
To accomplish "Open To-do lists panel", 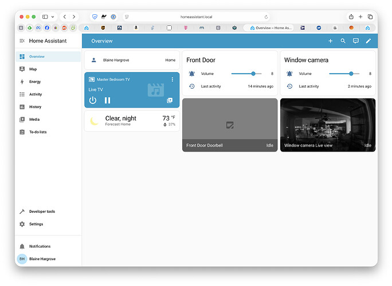I will coord(49,132).
